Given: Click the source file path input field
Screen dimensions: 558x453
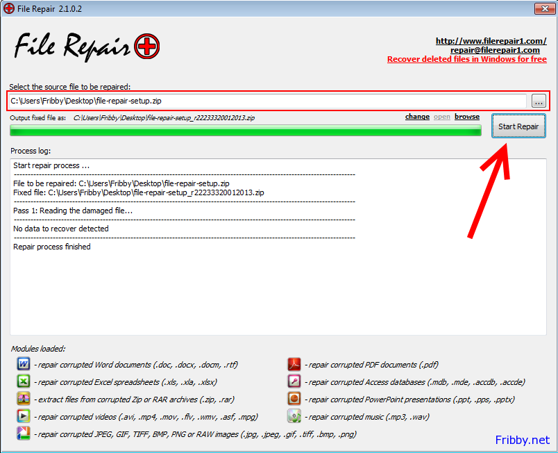Looking at the screenshot, I should point(267,101).
